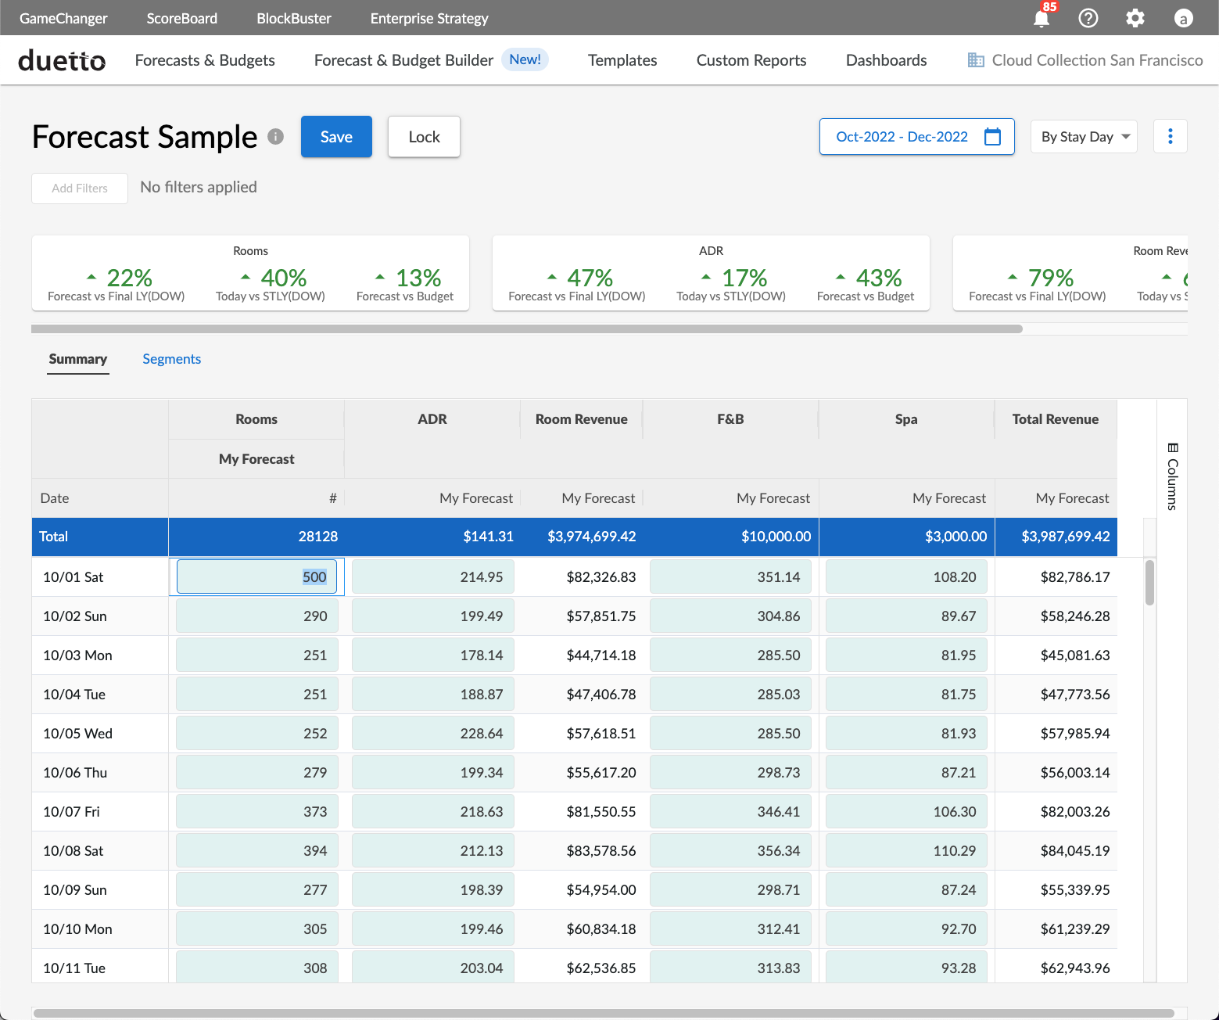The width and height of the screenshot is (1219, 1020).
Task: Open the three-dot more options menu
Action: tap(1170, 137)
